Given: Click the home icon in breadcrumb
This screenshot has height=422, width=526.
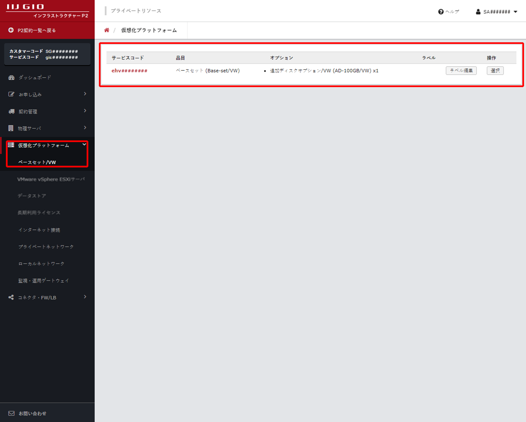Looking at the screenshot, I should tap(107, 30).
